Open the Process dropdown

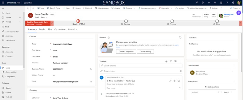pyautogui.click(x=129, y=8)
